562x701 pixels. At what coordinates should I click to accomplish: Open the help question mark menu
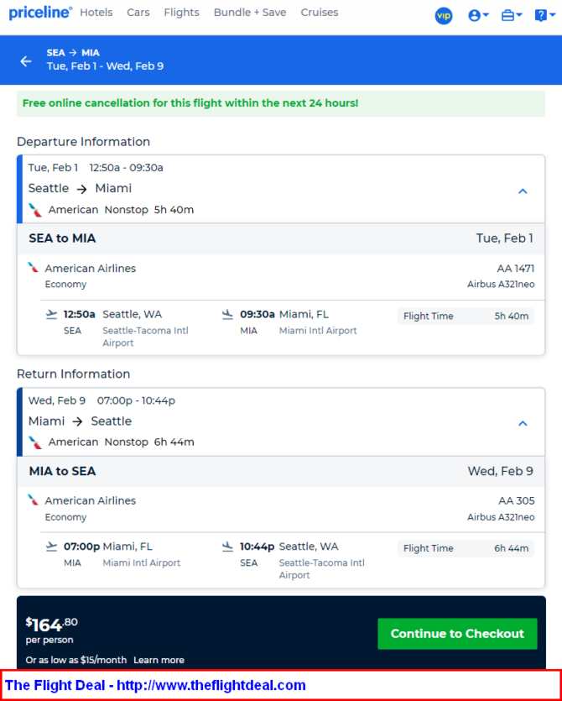545,16
